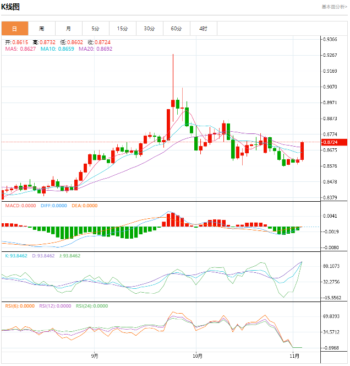350x366 pixels.
Task: Click the 80.1073 KDJ axis value
Action: (x=331, y=266)
